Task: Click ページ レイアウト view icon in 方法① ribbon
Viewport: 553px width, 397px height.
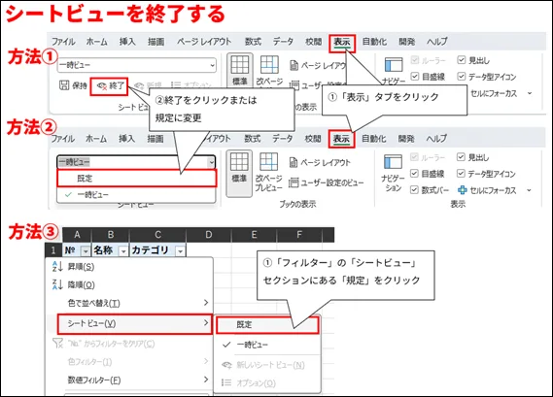Action: [294, 65]
